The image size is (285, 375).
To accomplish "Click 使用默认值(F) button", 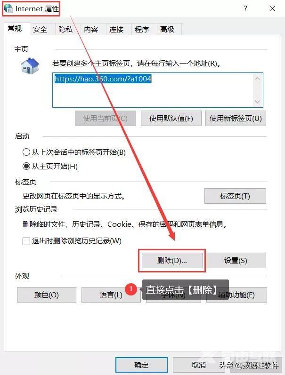I will 171,119.
